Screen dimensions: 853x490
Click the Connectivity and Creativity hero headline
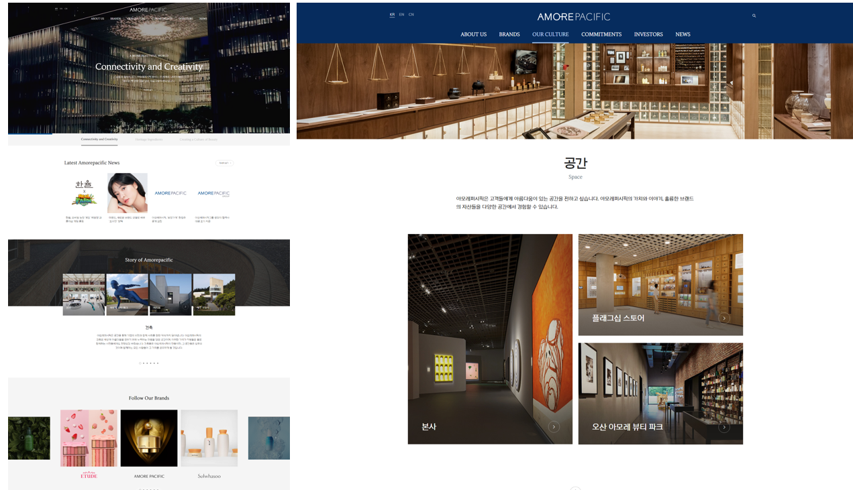149,66
